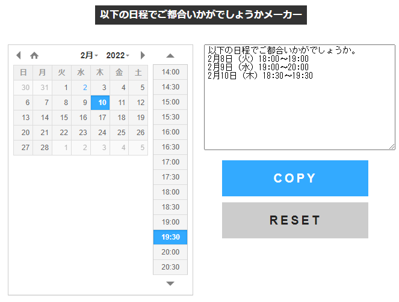Select February 17 in the calendar
This screenshot has height=302, width=399.
click(x=101, y=118)
